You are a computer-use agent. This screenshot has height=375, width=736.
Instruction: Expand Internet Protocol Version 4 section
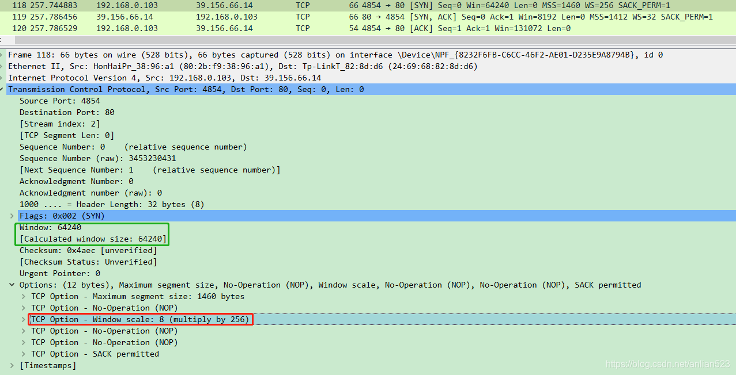pyautogui.click(x=3, y=78)
